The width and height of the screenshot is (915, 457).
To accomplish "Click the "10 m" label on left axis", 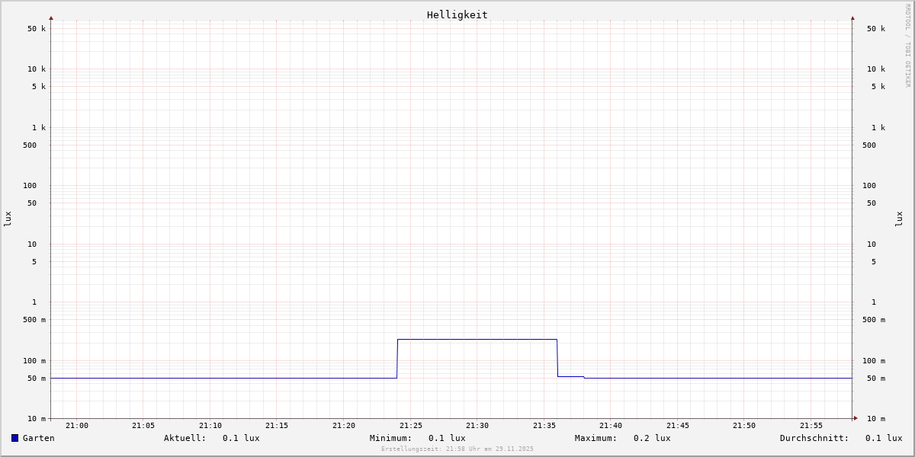I will pyautogui.click(x=37, y=419).
